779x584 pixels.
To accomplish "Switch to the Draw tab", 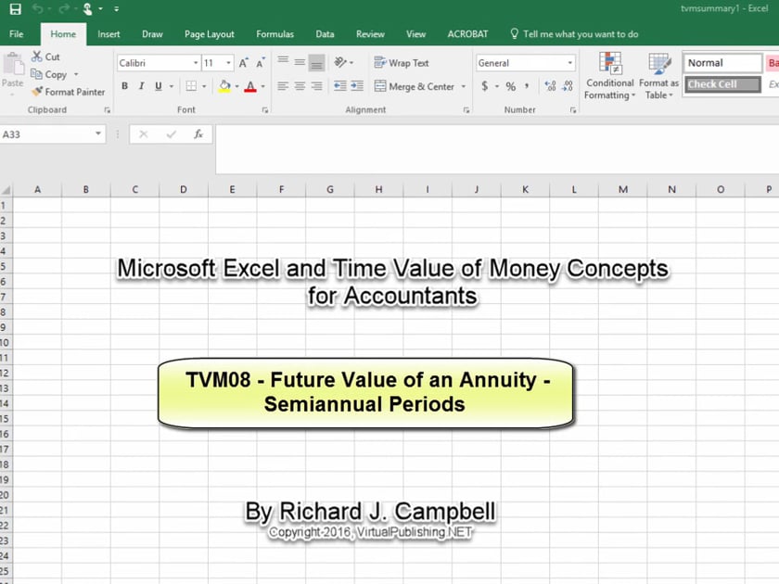I will tap(152, 33).
